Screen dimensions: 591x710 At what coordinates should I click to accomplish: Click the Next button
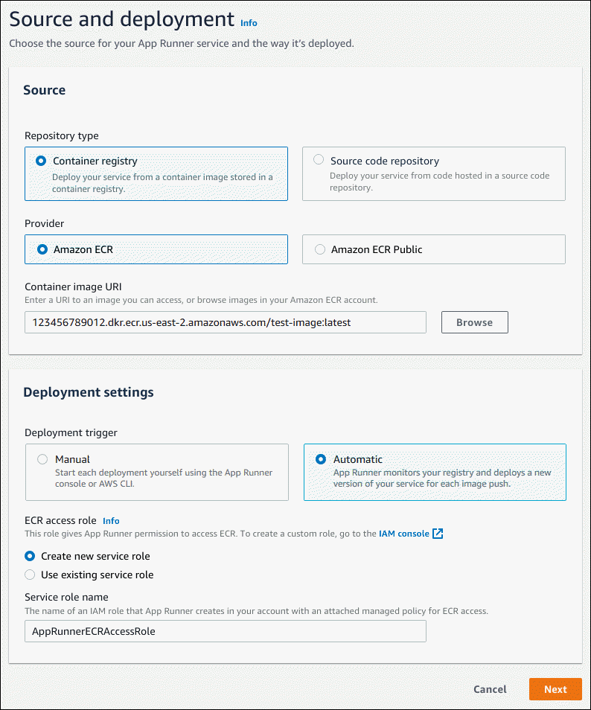pos(555,689)
